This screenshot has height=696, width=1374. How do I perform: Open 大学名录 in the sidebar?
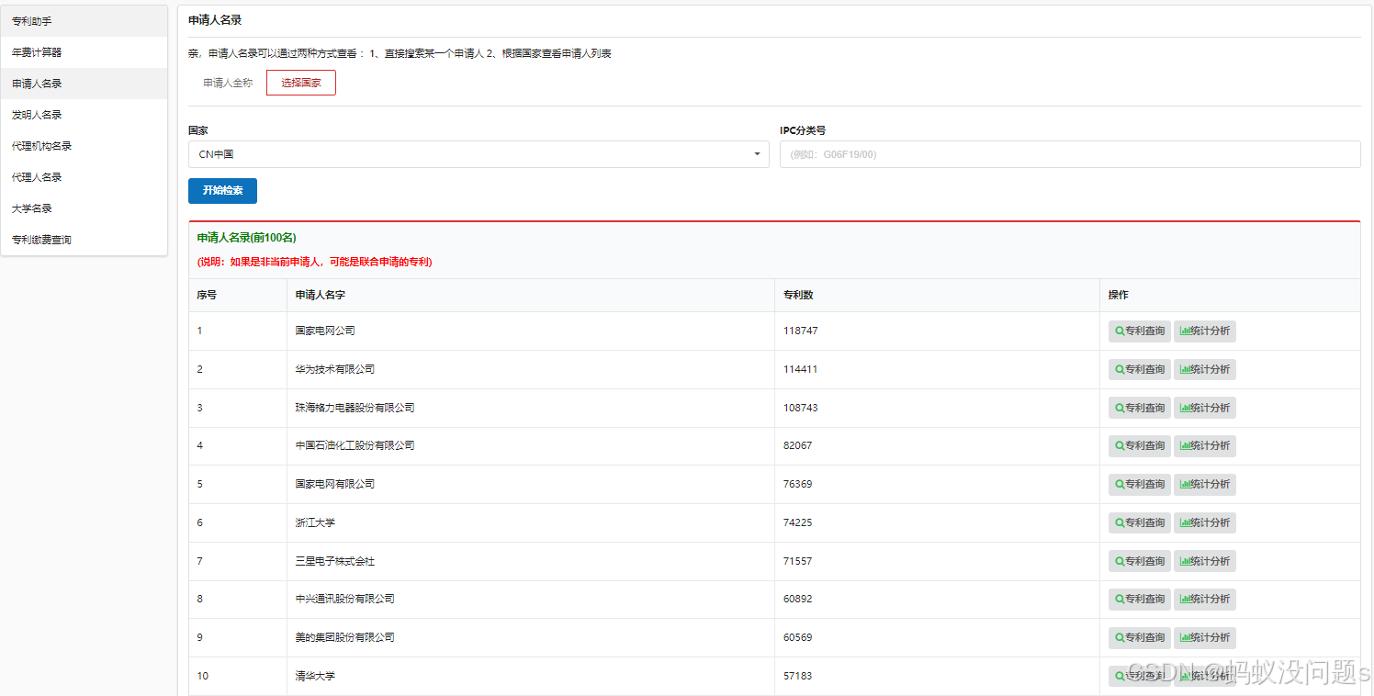84,208
